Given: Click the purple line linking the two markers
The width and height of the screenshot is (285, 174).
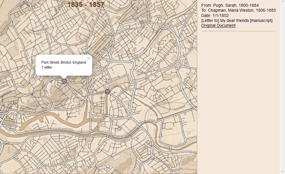Looking at the screenshot, I should tap(88, 94).
